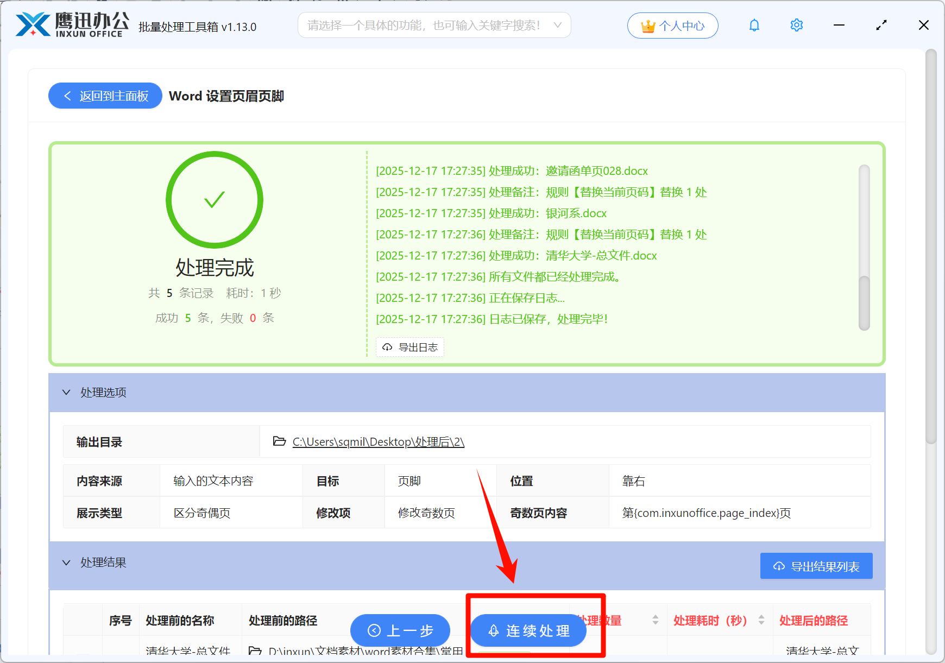Click the download icon on 导出日志

387,347
